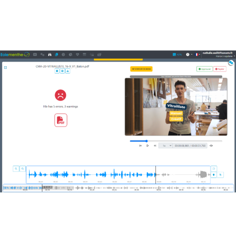Click the green Approuver button
Image resolution: width=236 pixels, height=242 pixels.
tap(204, 69)
